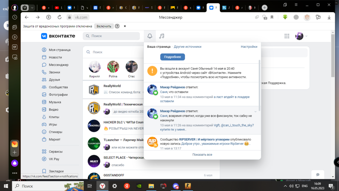Click Включить protection button

pyautogui.click(x=104, y=26)
